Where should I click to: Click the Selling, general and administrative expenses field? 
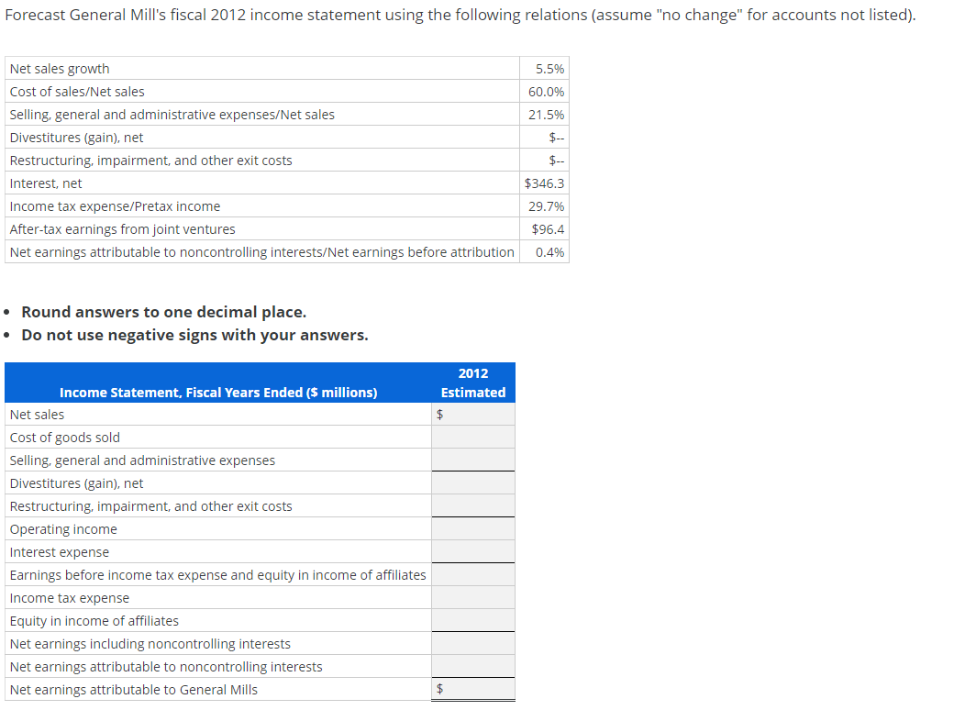point(473,460)
